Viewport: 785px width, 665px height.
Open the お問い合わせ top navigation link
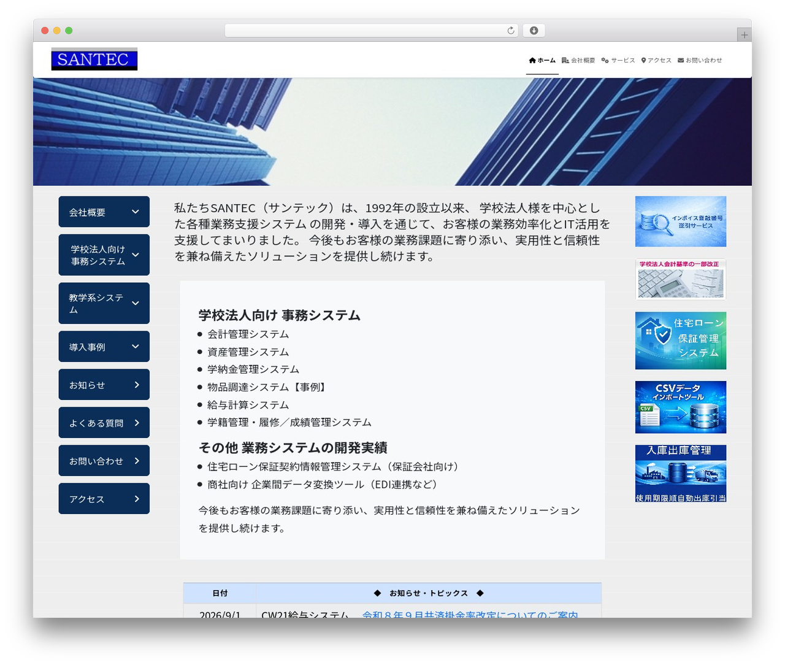point(700,60)
